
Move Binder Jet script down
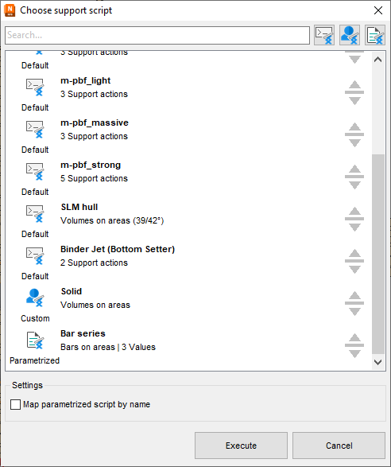click(x=354, y=269)
